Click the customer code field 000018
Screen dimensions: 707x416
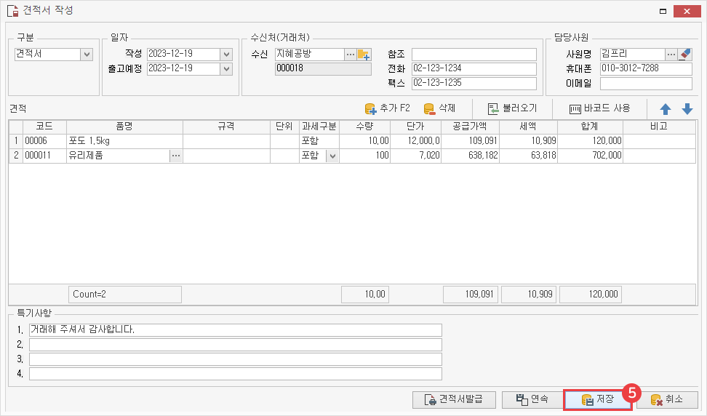[x=323, y=69]
